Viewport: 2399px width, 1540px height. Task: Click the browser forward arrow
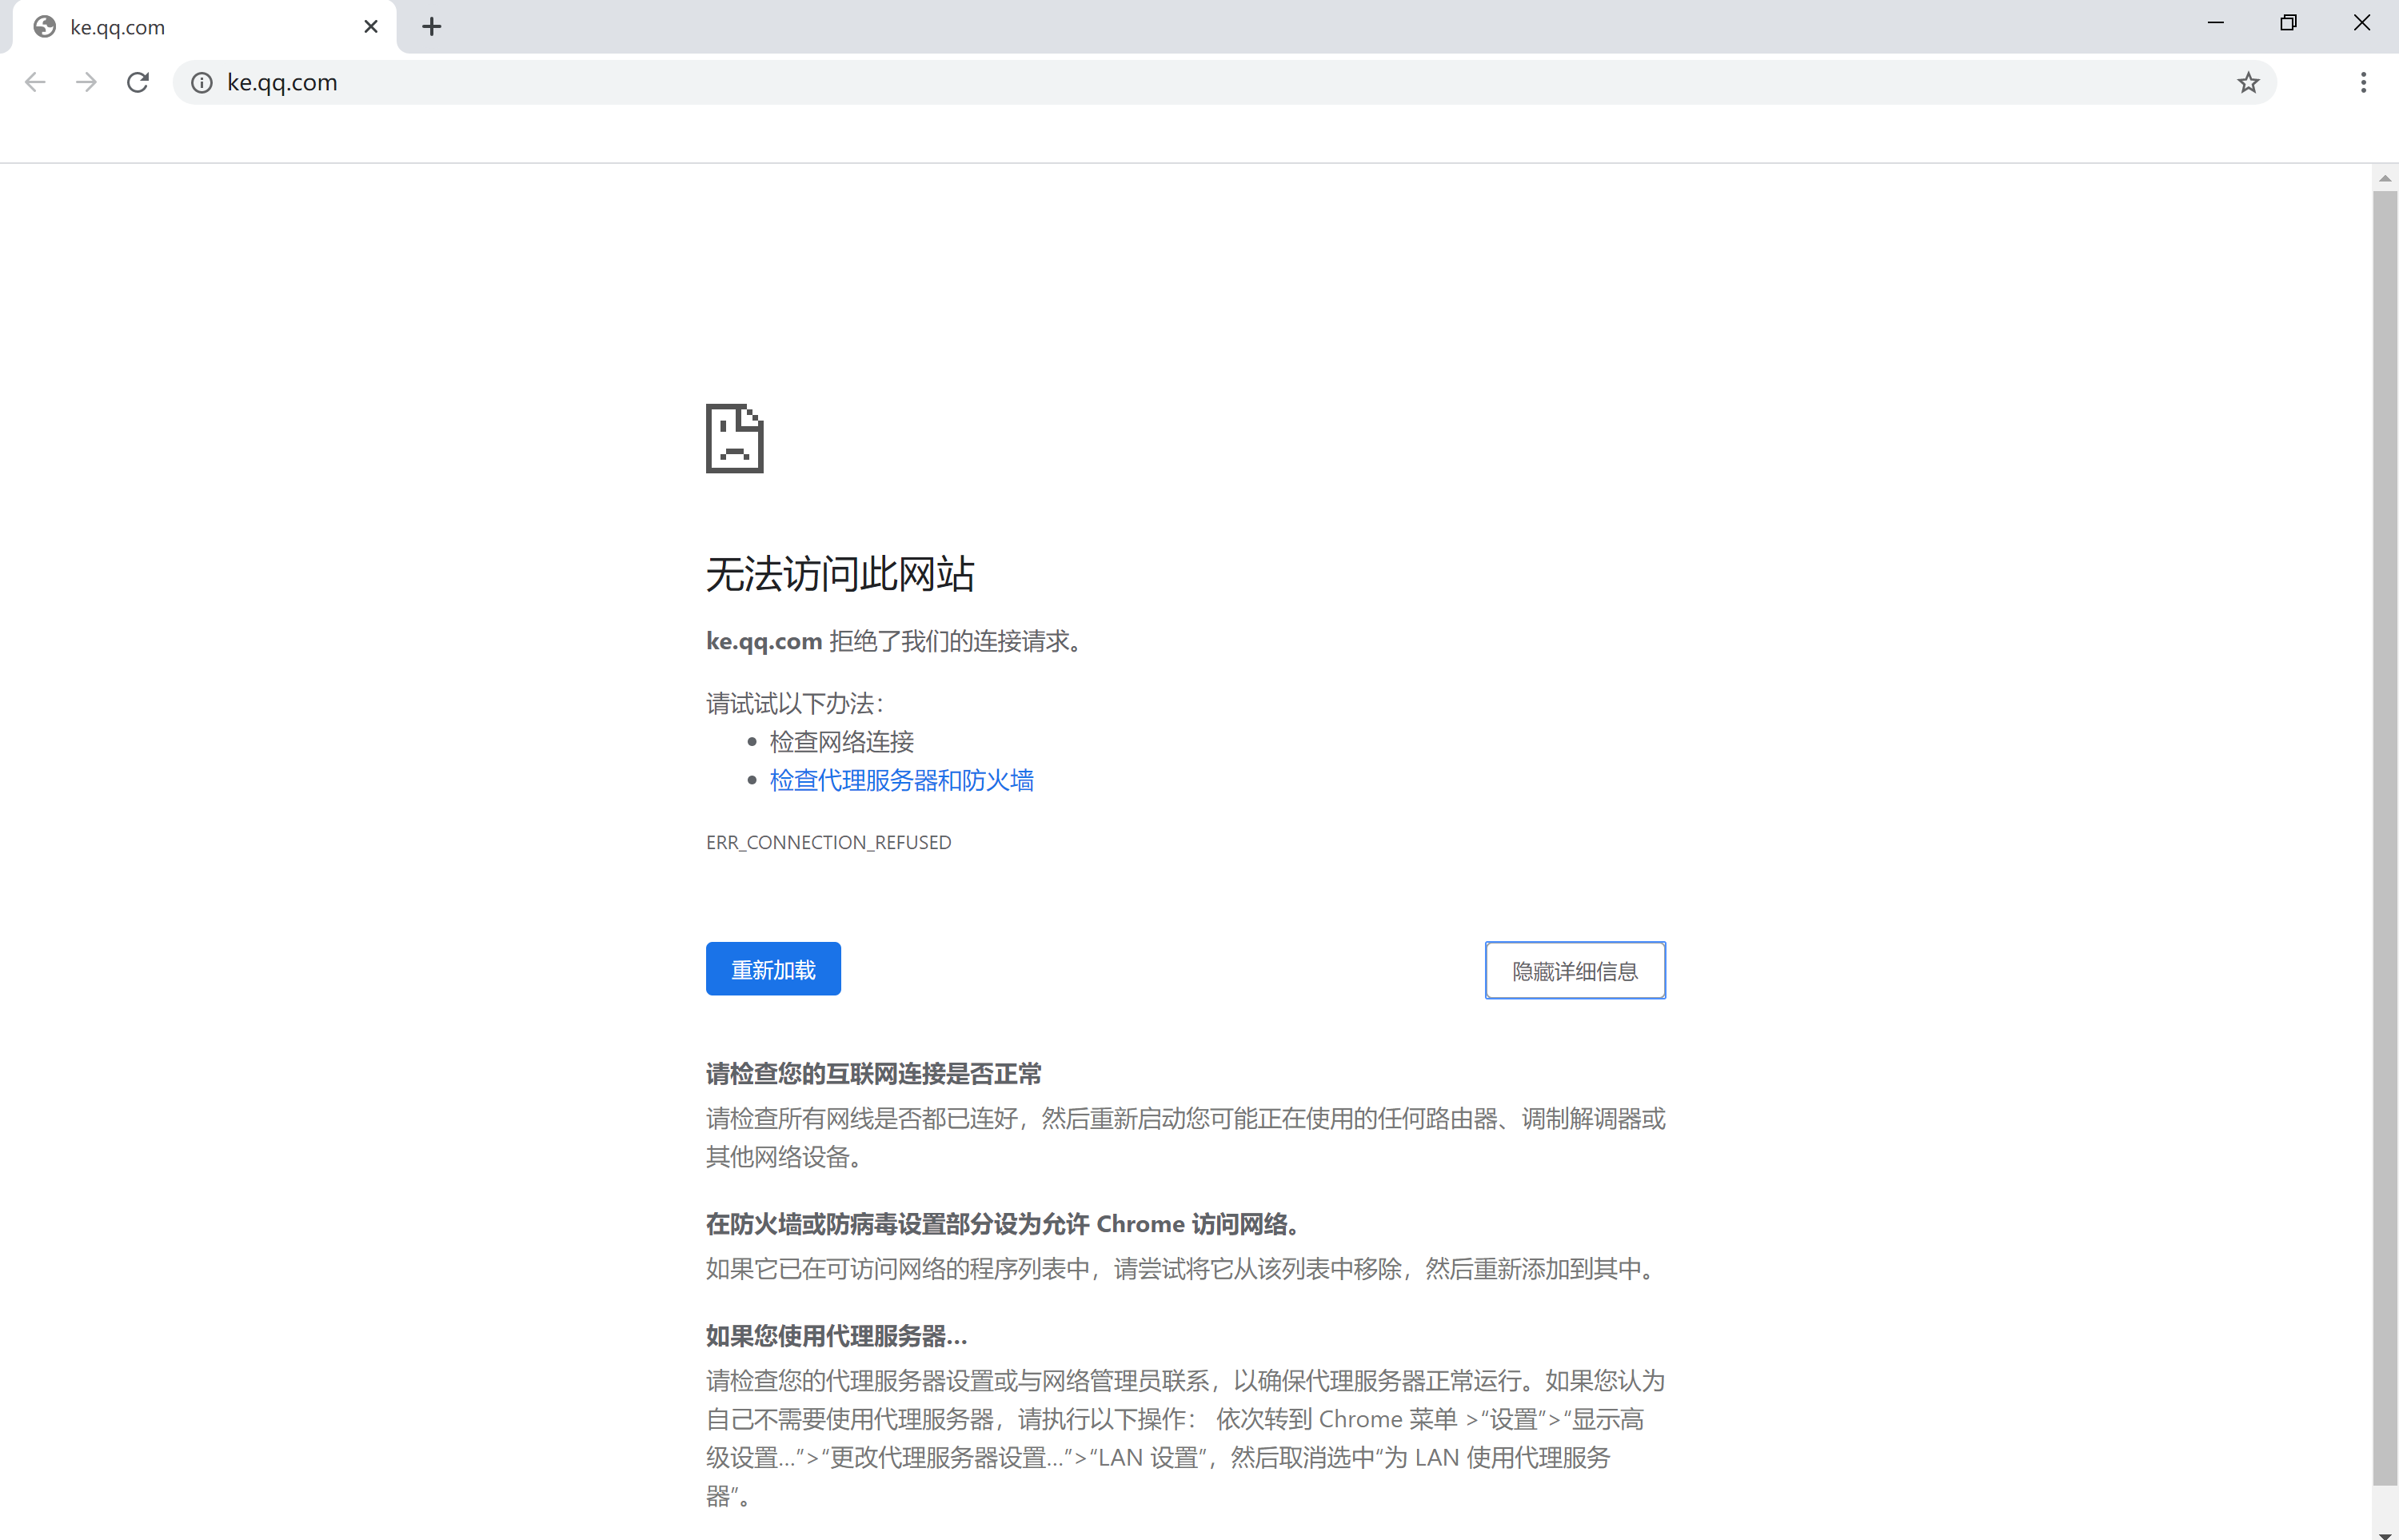pyautogui.click(x=87, y=82)
